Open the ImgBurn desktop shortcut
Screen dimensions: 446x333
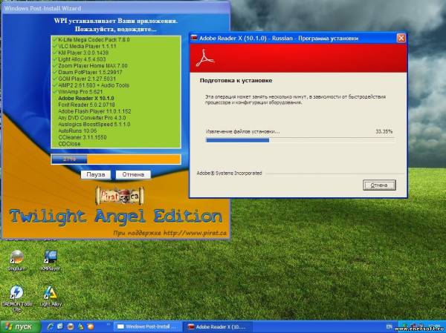(16, 260)
